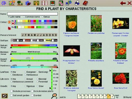The height and width of the screenshot is (99, 132).
Task: Reset criteria with the undo arrow button
Action: pos(4,96)
